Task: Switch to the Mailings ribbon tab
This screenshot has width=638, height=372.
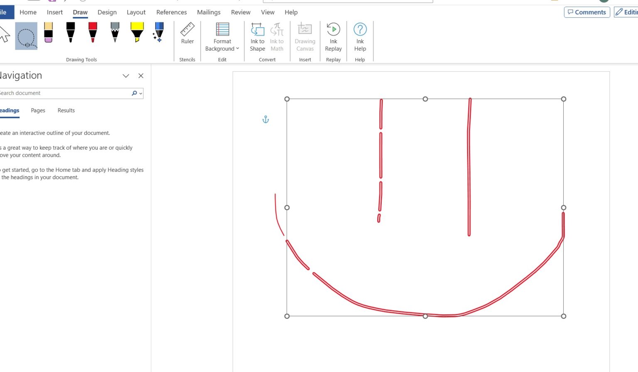Action: (x=209, y=12)
